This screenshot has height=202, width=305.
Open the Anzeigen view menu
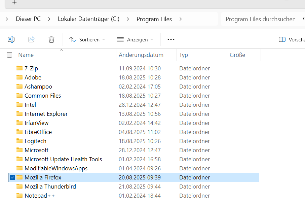[x=135, y=39]
